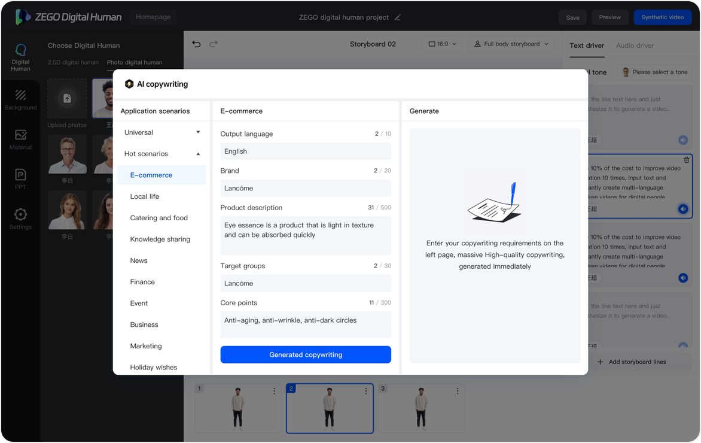Viewport: 701px width, 443px height.
Task: Delete the selected storyboard line with trash icon
Action: (x=686, y=160)
